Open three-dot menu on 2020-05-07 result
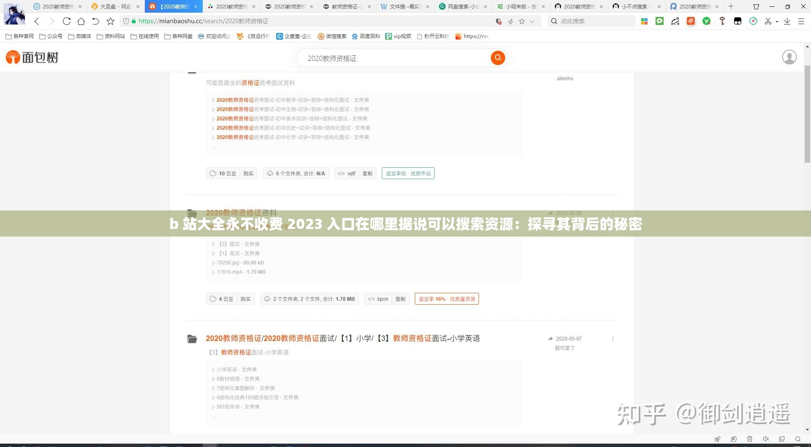This screenshot has height=447, width=811. pyautogui.click(x=613, y=338)
